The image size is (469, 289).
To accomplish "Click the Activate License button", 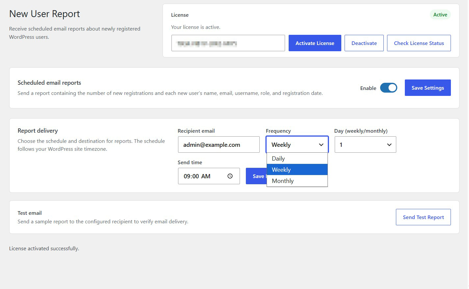I will click(x=315, y=43).
